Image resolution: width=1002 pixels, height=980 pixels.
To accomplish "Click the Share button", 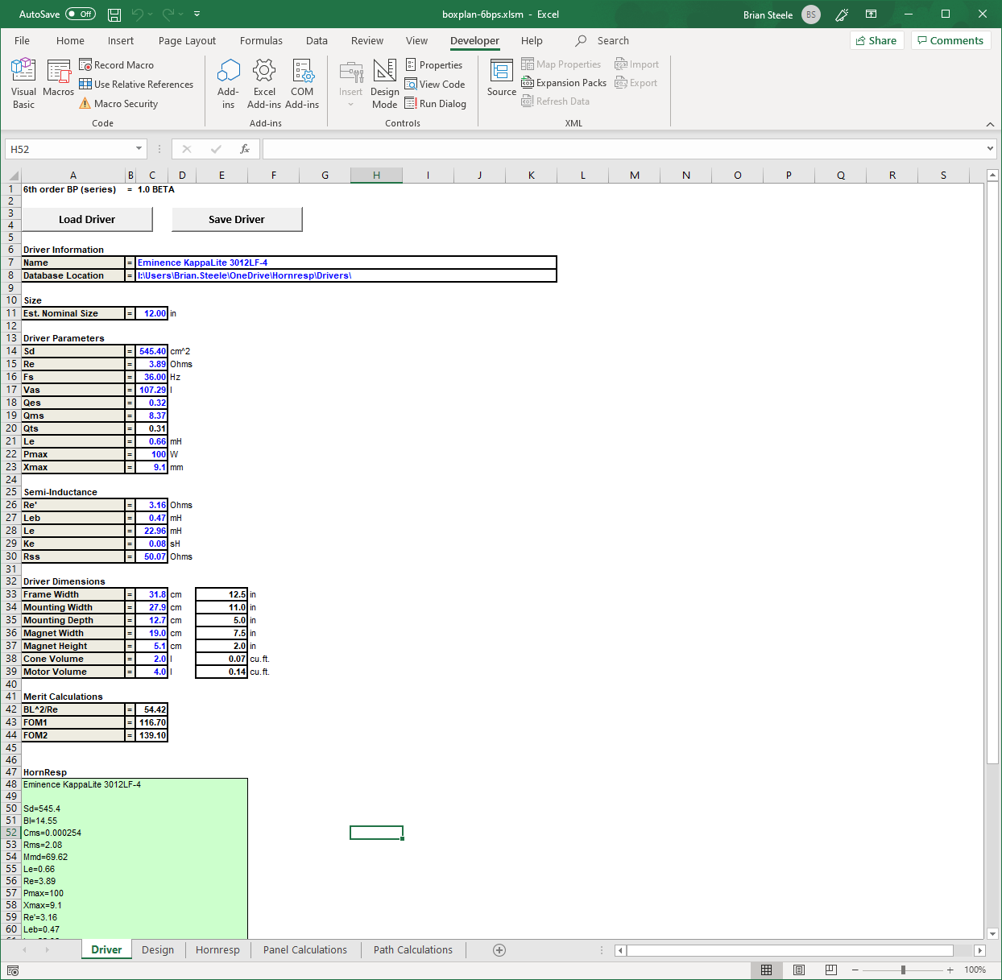I will [877, 40].
